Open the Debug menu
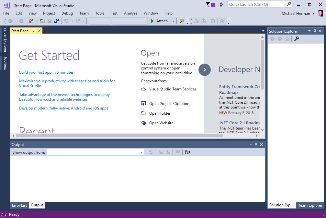This screenshot has width=326, height=218. [x=67, y=13]
